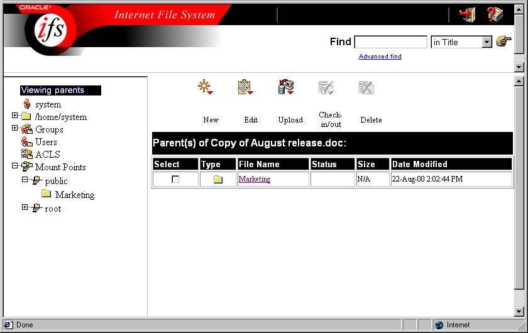Expand the /home/system node
Screen dimensions: 528x333
14,116
